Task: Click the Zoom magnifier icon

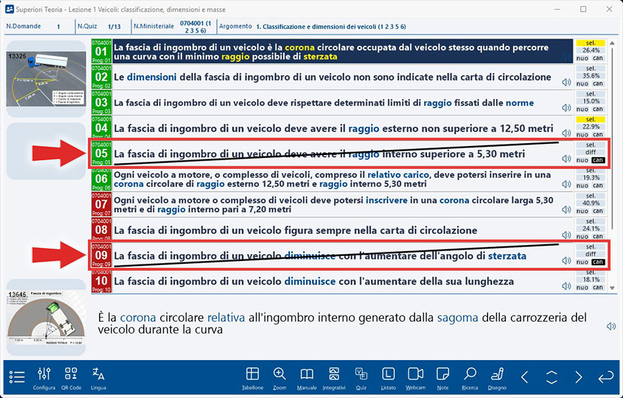Action: click(279, 377)
